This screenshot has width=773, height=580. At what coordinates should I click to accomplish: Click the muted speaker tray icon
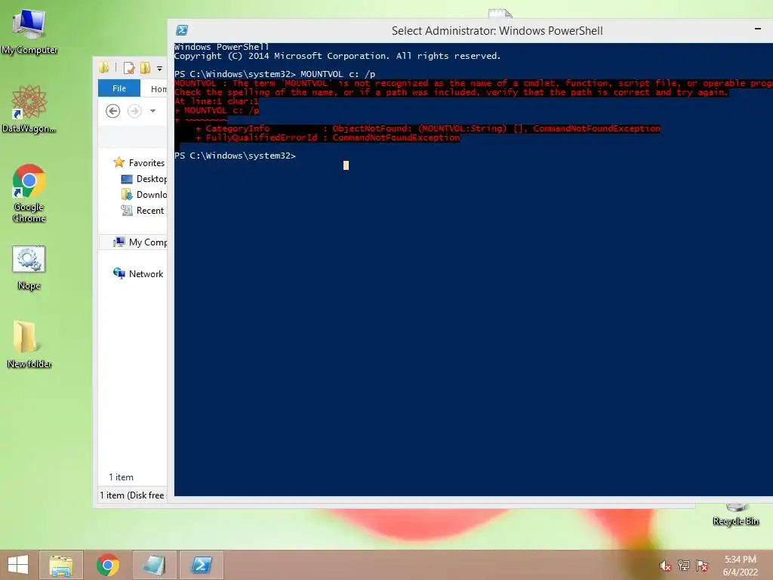point(666,566)
